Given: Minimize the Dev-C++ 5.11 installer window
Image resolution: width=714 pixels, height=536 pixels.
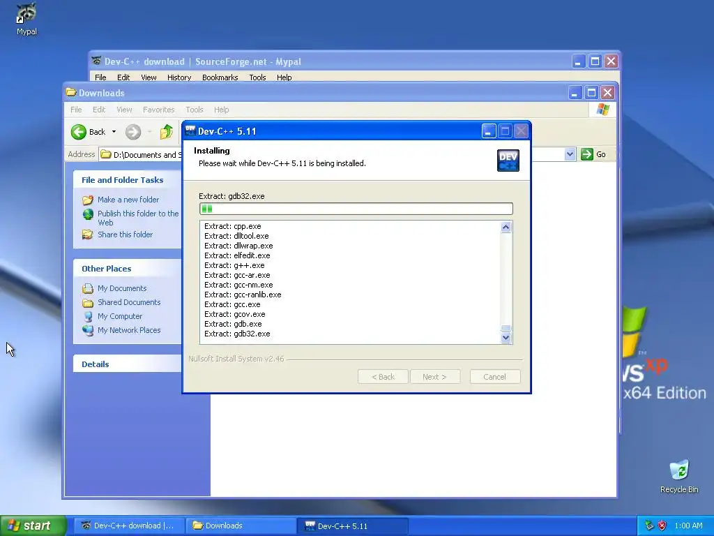Looking at the screenshot, I should coord(489,131).
